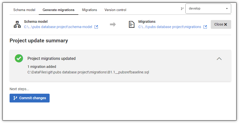Open the migrations folder path link
The image size is (239, 123).
pos(170,27)
